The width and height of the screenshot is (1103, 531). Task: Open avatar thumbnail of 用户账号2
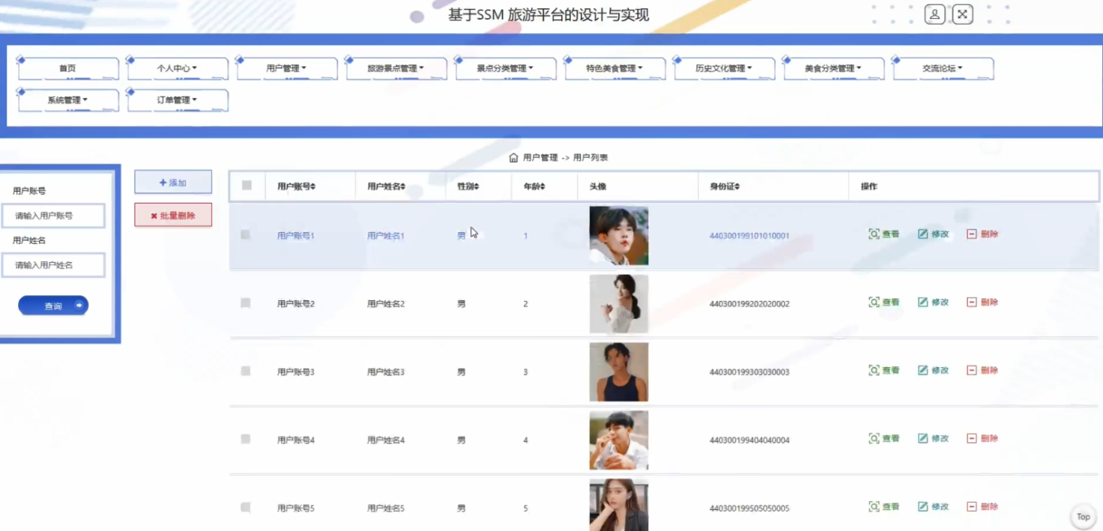click(619, 304)
